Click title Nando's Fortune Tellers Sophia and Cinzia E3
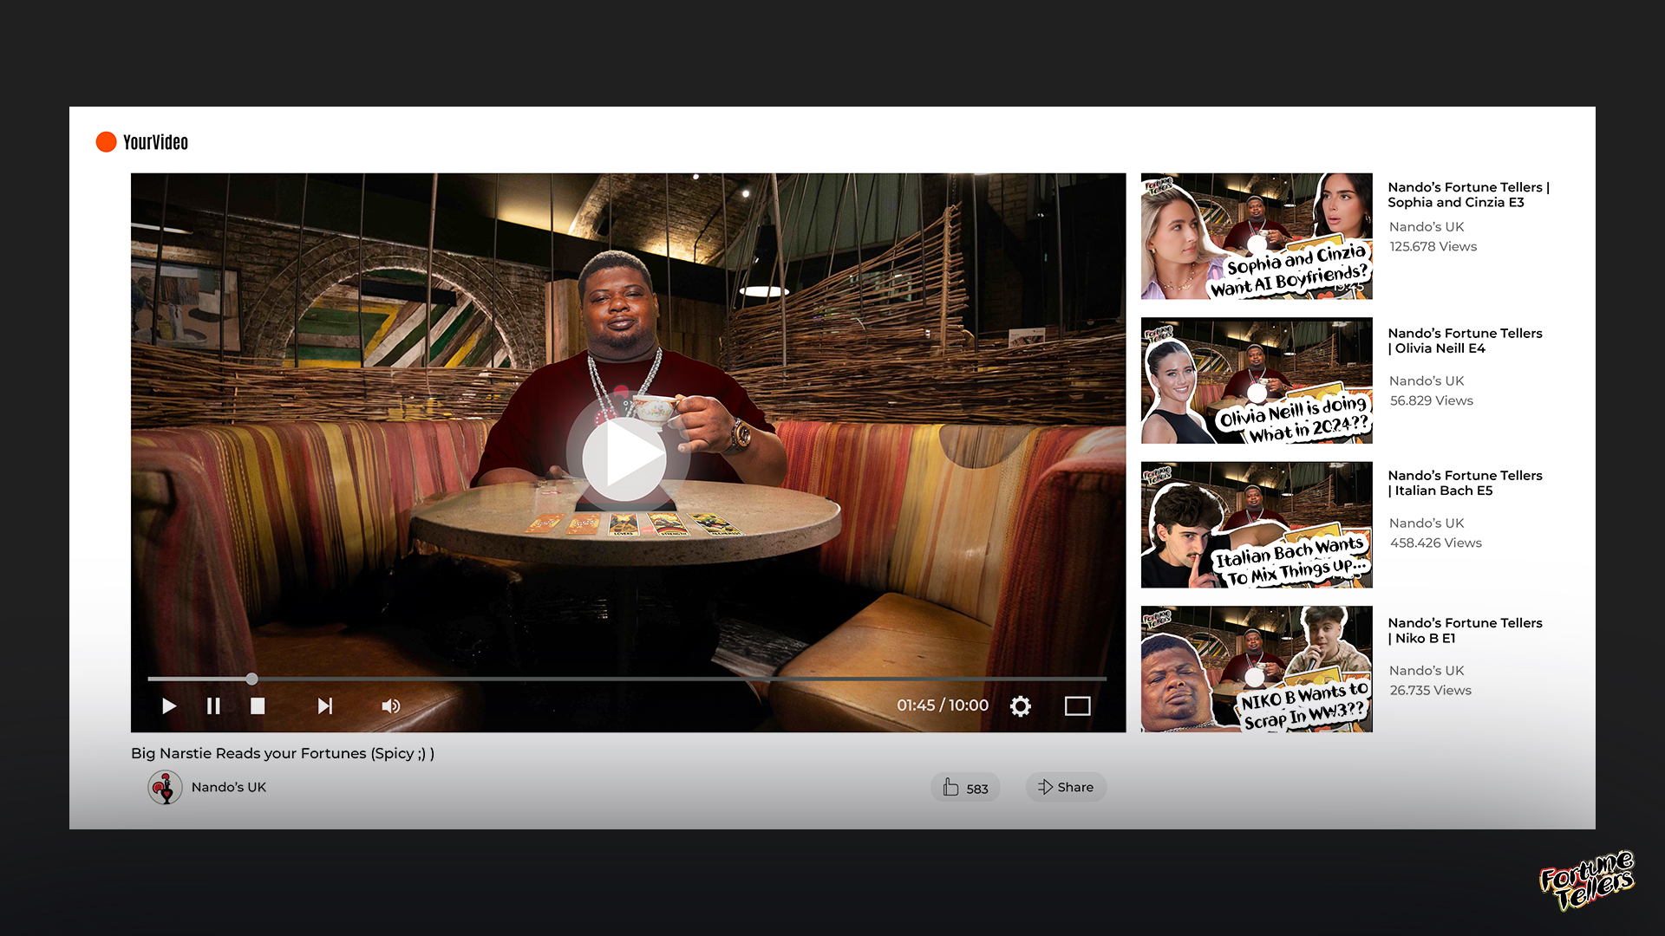1665x936 pixels. pyautogui.click(x=1468, y=194)
